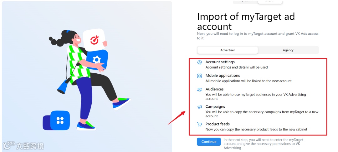Switch to the Advertiser tab

tap(228, 50)
